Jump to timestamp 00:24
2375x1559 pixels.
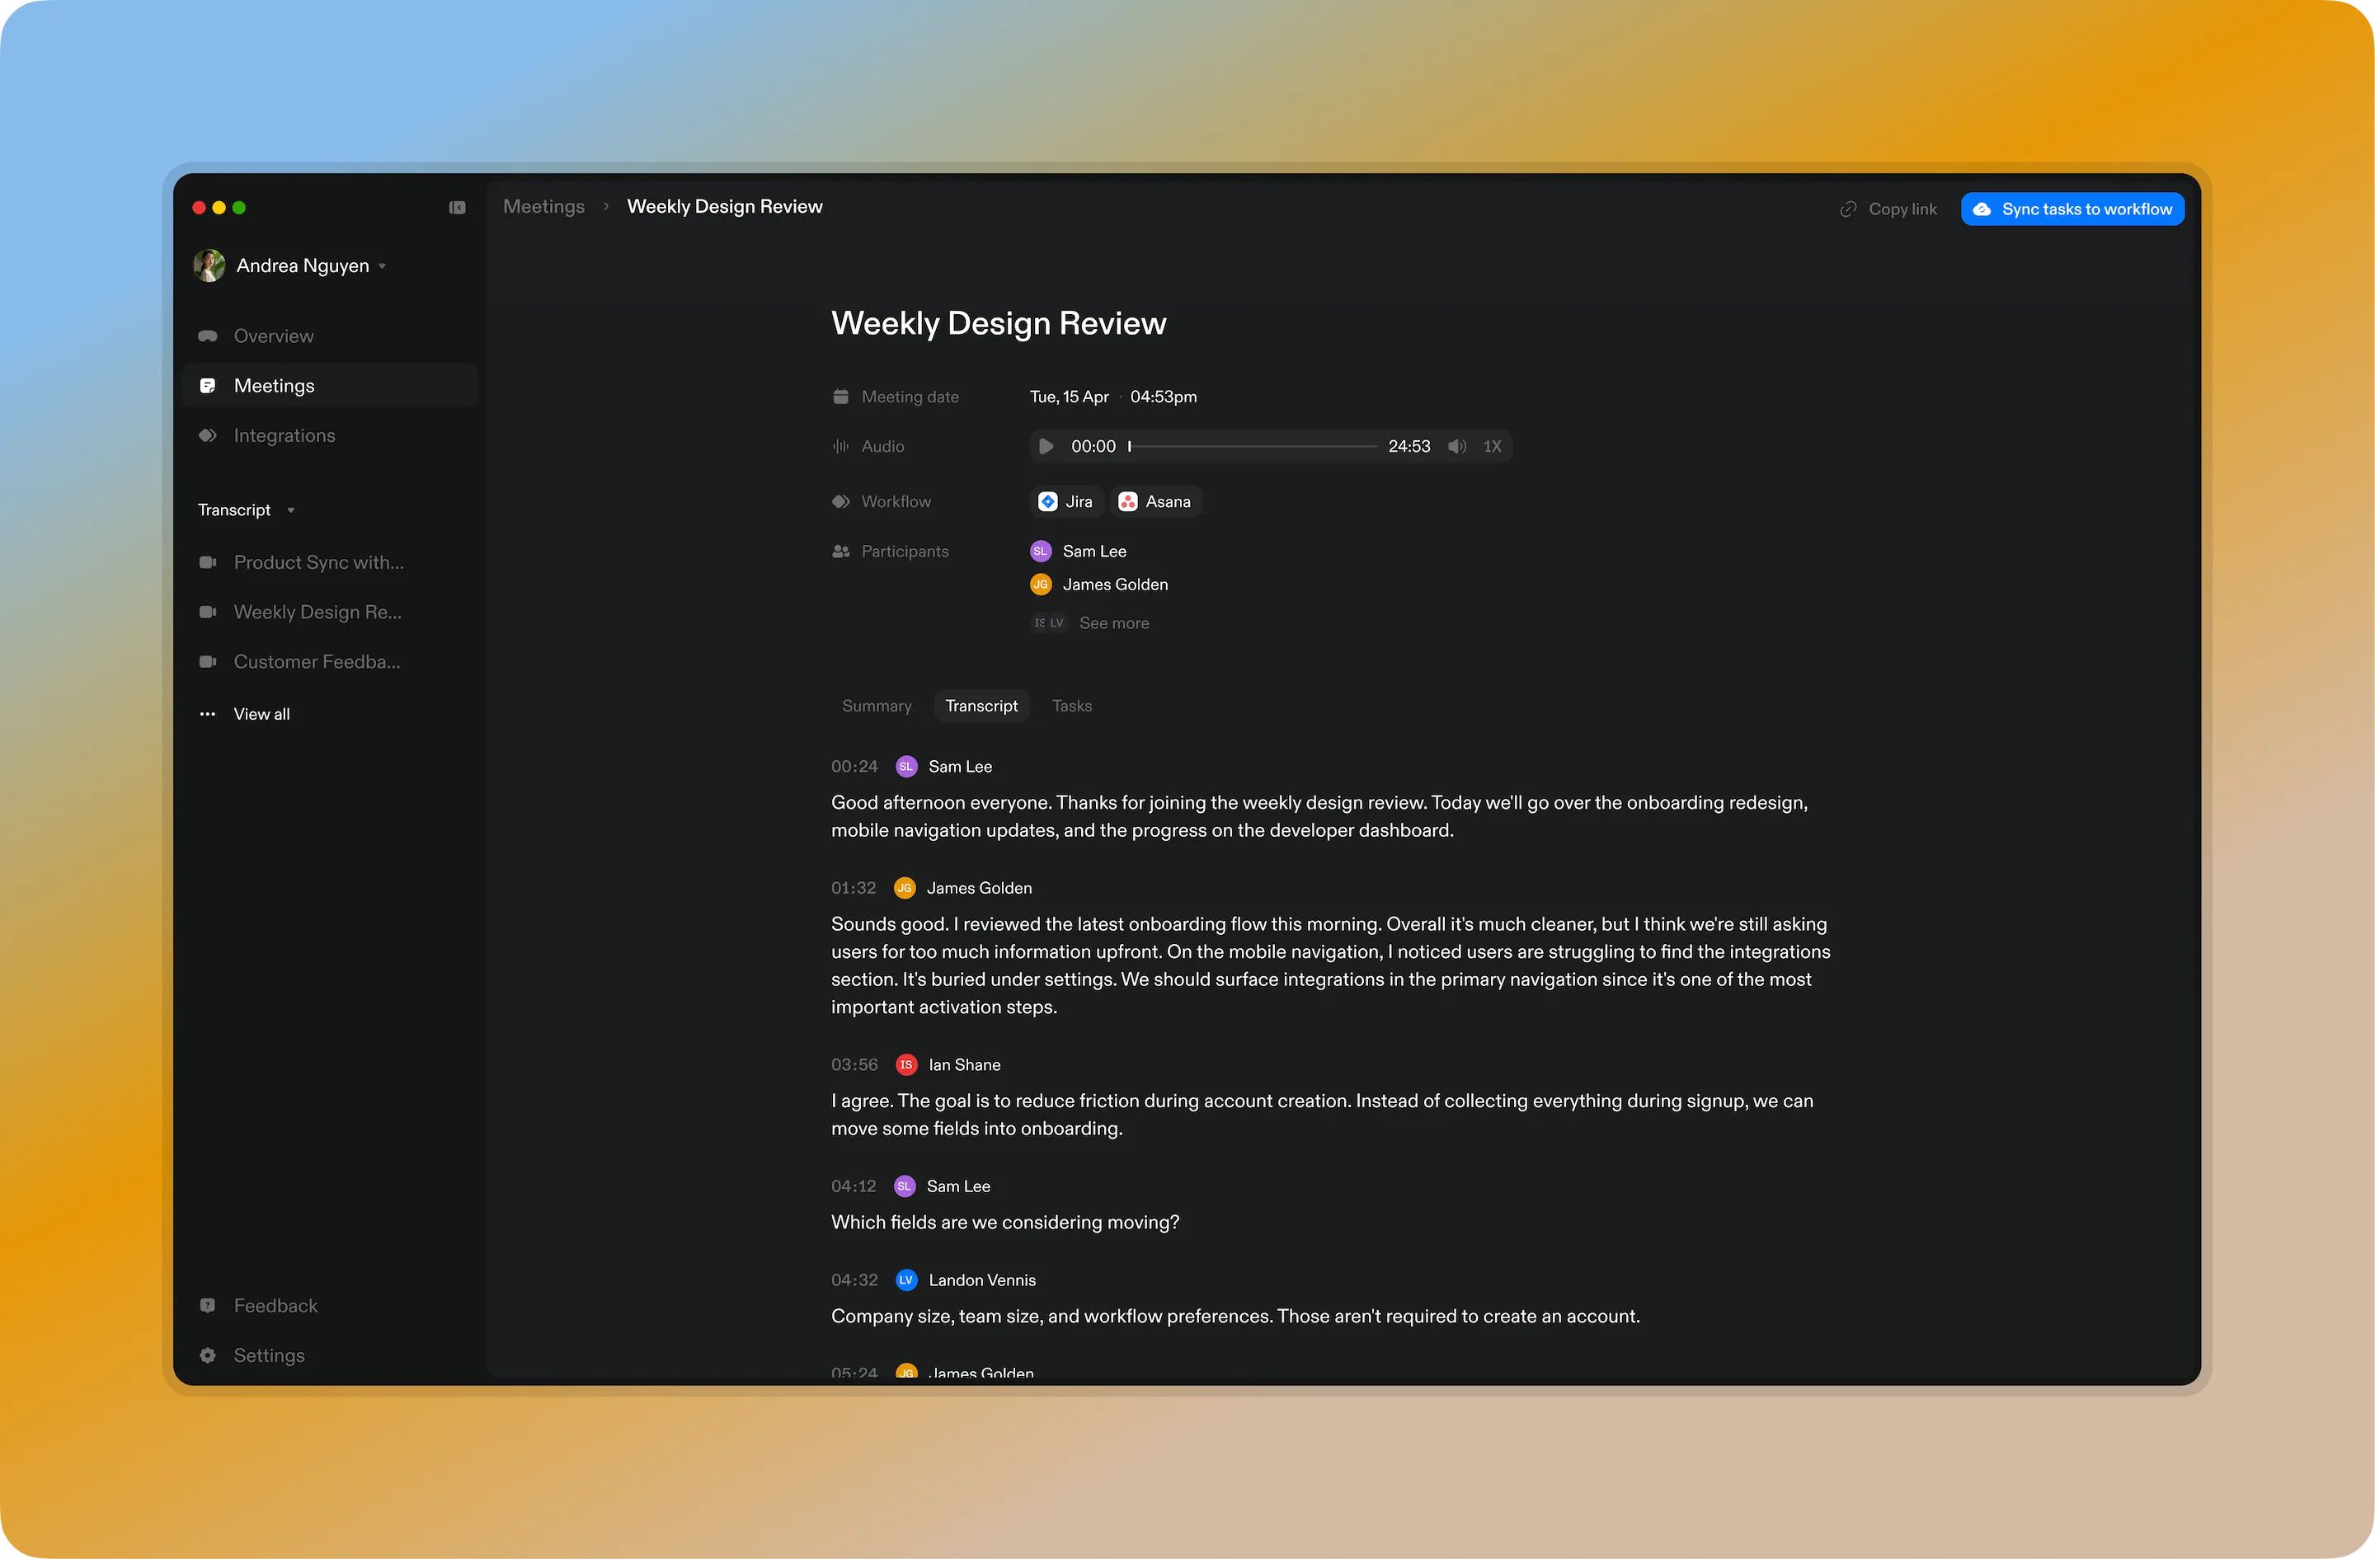(854, 767)
